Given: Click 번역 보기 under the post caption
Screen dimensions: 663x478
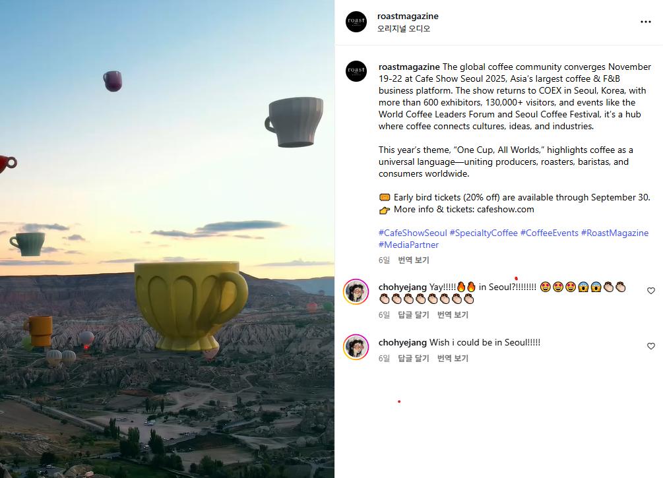Looking at the screenshot, I should point(414,260).
